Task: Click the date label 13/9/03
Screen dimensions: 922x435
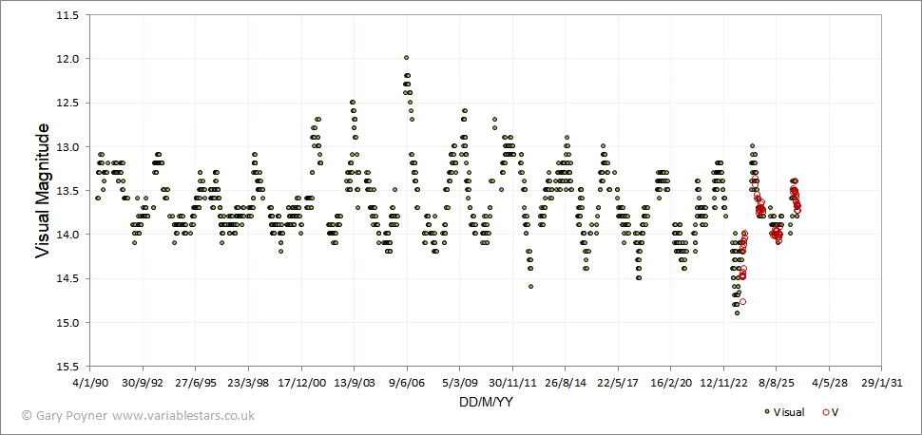Action: click(x=354, y=382)
